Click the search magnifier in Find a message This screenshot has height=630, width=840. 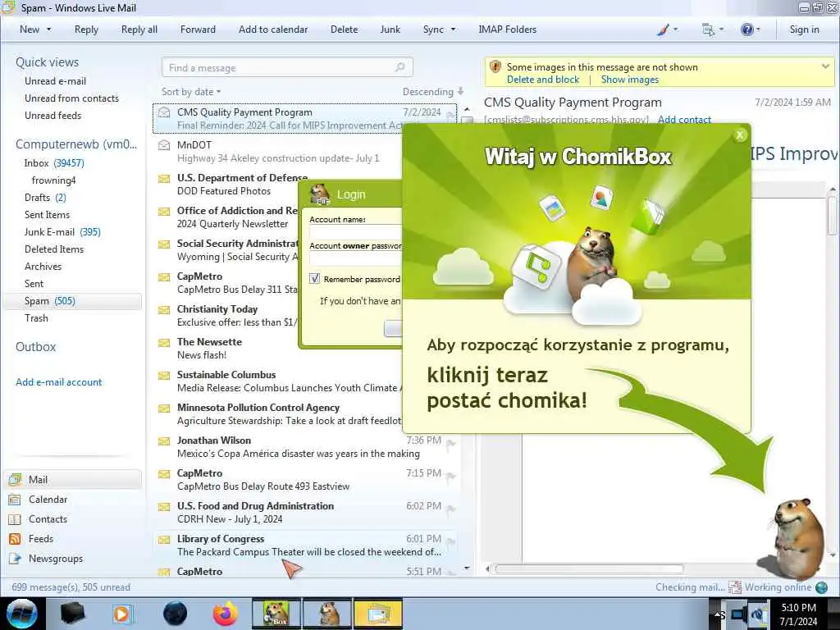399,67
